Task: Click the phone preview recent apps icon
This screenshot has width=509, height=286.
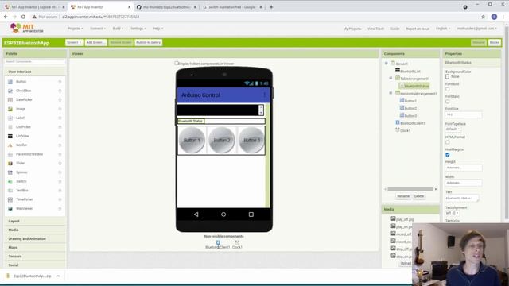Action: (251, 214)
